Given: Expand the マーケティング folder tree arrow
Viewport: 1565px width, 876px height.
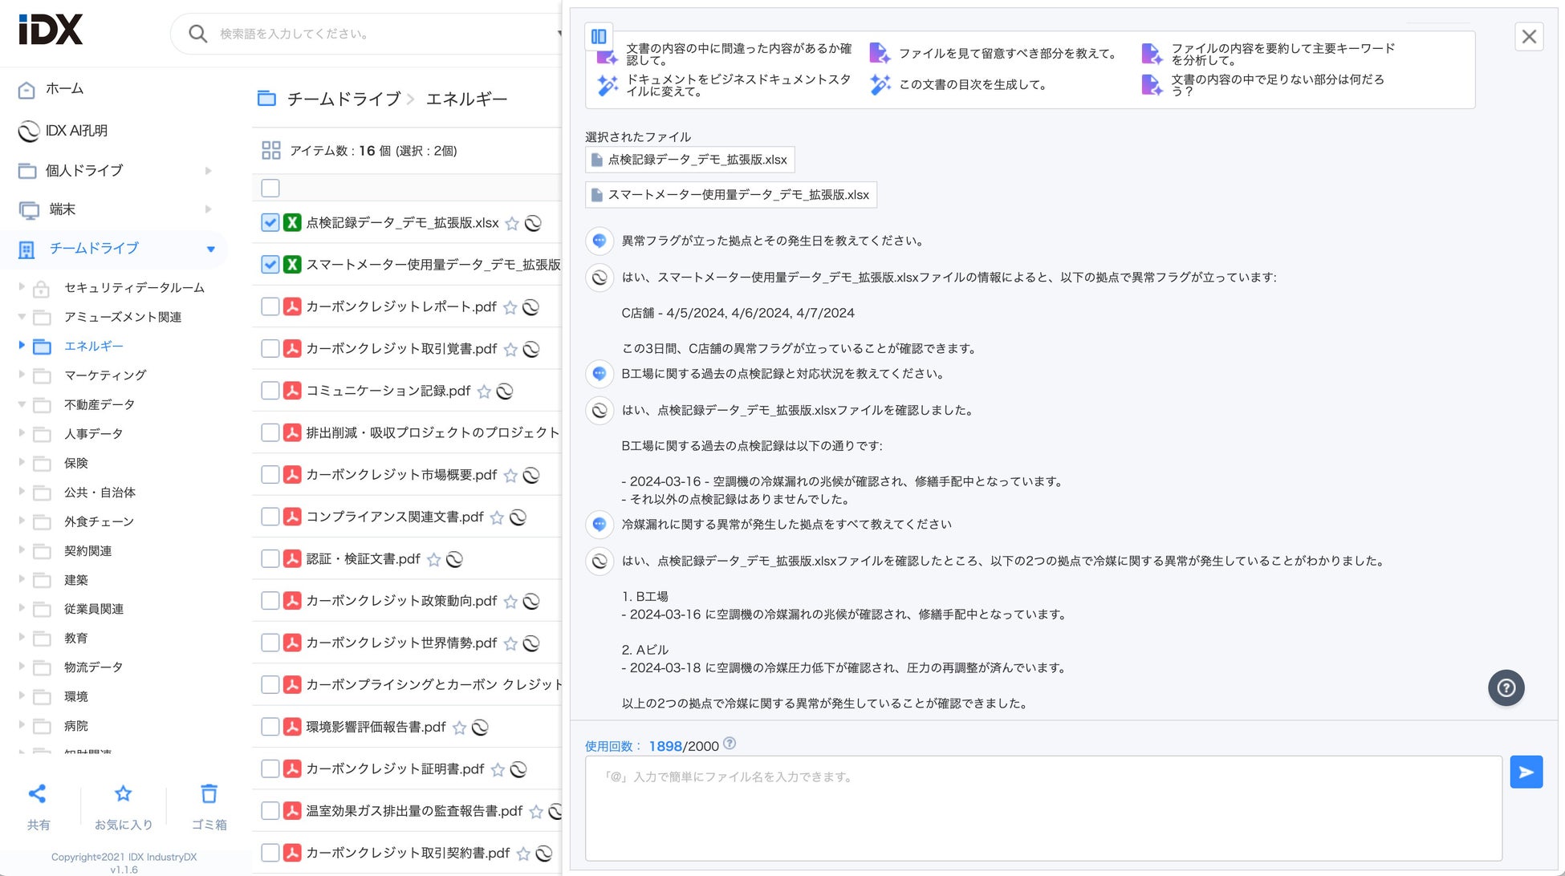Looking at the screenshot, I should click(22, 375).
